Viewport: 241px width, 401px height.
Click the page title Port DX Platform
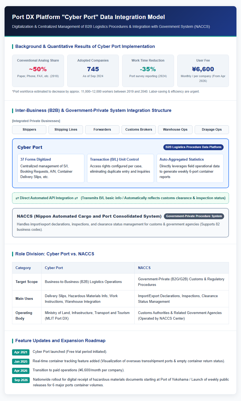pyautogui.click(x=88, y=17)
